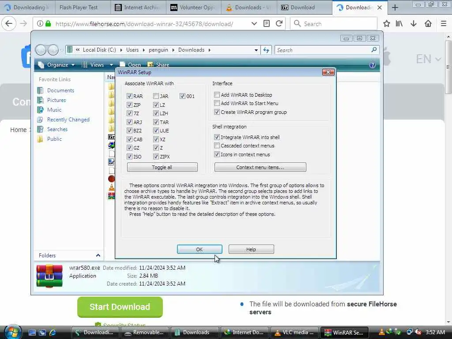Viewport: 452px width, 339px height.
Task: Expand the Explorer address path dropdown
Action: pyautogui.click(x=256, y=50)
